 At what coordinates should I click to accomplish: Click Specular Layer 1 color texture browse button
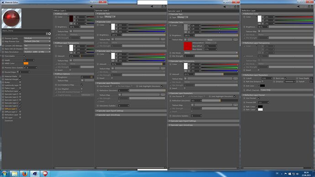point(163,39)
